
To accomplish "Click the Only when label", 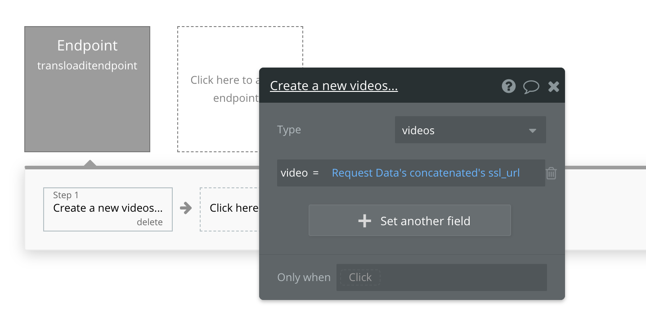I will pyautogui.click(x=304, y=277).
